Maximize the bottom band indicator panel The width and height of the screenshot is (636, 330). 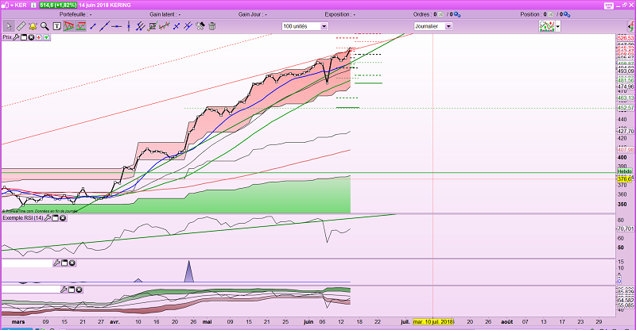72,290
